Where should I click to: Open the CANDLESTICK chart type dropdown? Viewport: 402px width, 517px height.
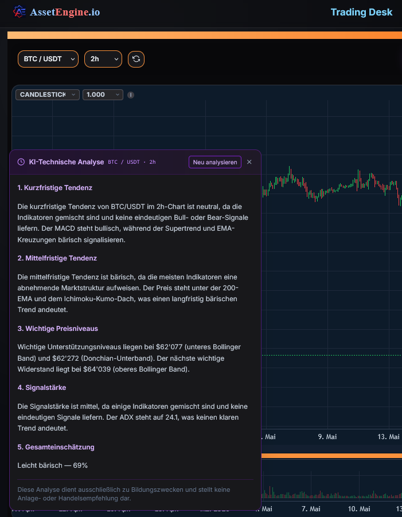[48, 94]
